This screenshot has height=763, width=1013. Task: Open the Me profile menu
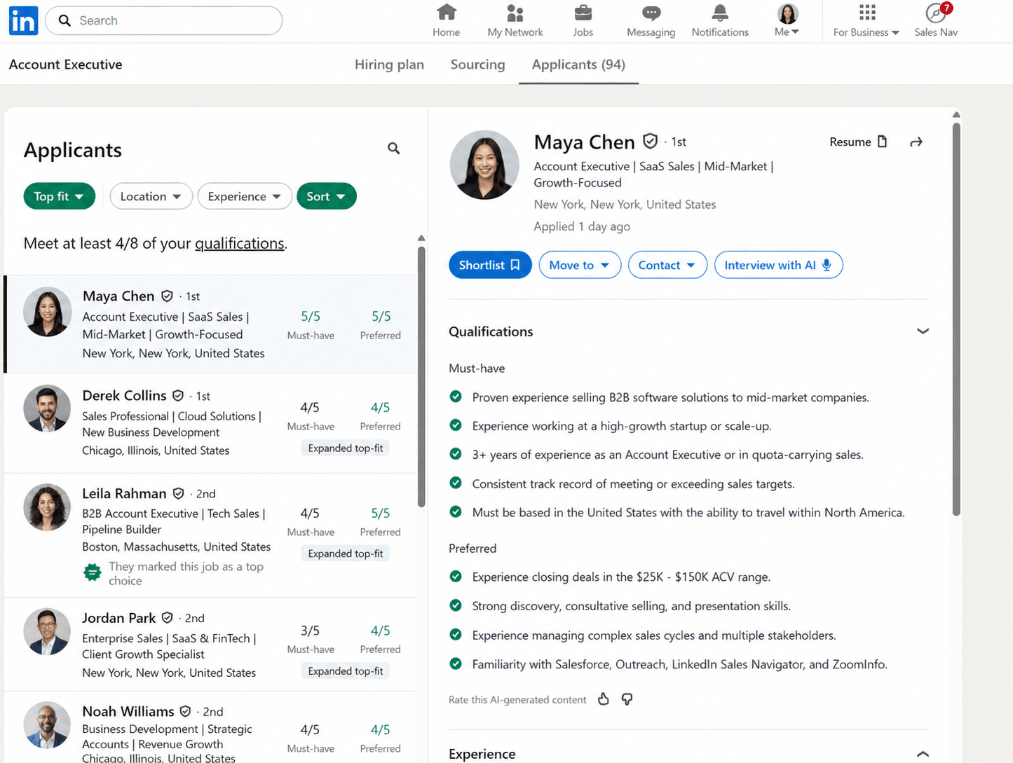(787, 20)
